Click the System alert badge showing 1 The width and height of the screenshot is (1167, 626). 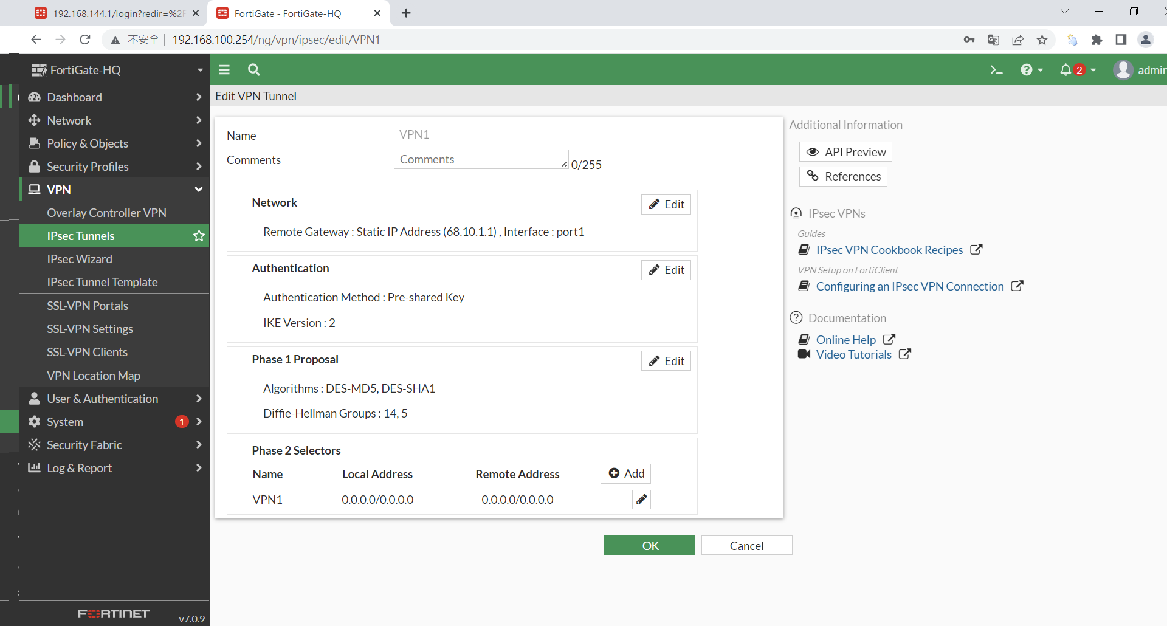pyautogui.click(x=182, y=422)
